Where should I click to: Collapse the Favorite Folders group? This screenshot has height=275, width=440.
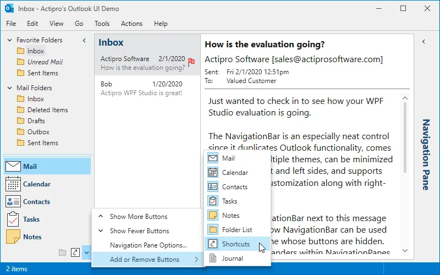tap(9, 40)
